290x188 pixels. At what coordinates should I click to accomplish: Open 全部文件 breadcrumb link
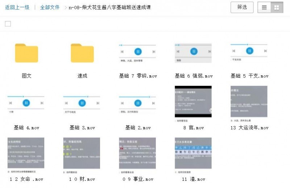pos(50,7)
